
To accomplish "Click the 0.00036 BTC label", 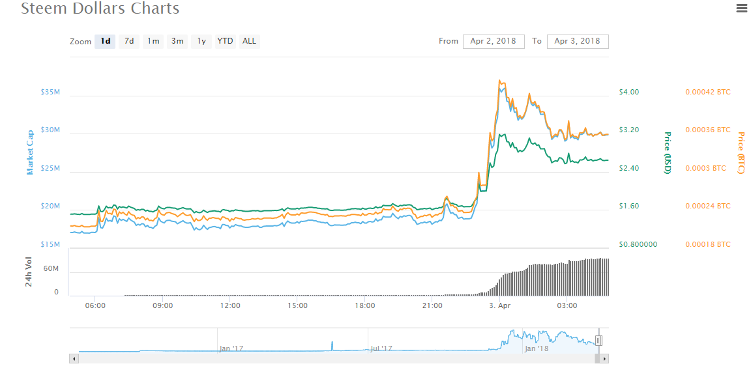I will tap(707, 130).
